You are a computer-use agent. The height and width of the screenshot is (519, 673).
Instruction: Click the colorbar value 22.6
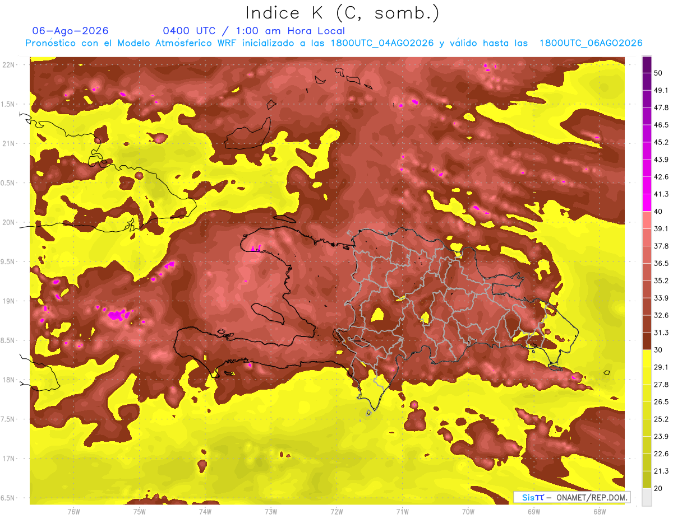pyautogui.click(x=661, y=453)
